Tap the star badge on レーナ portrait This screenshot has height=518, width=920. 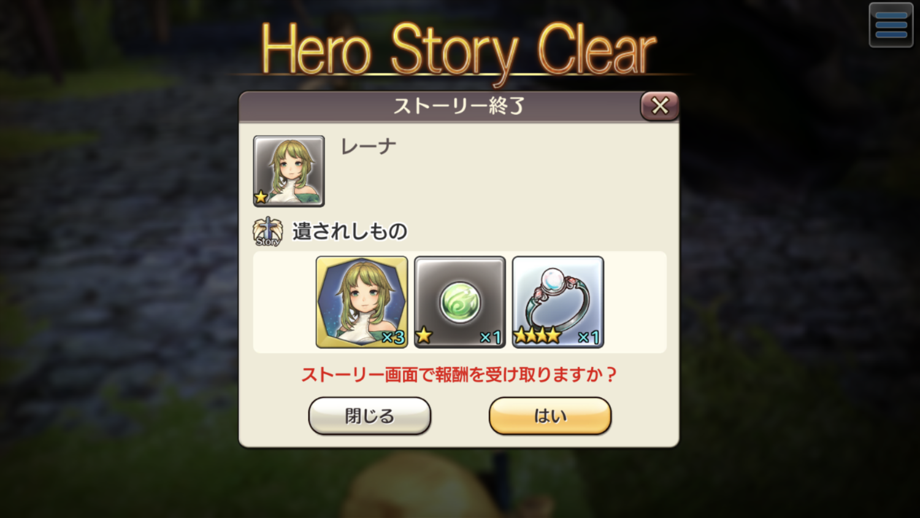pos(261,197)
